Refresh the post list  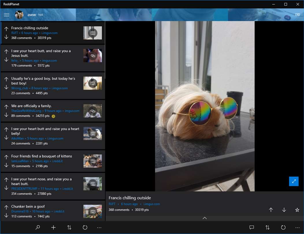tap(85, 227)
